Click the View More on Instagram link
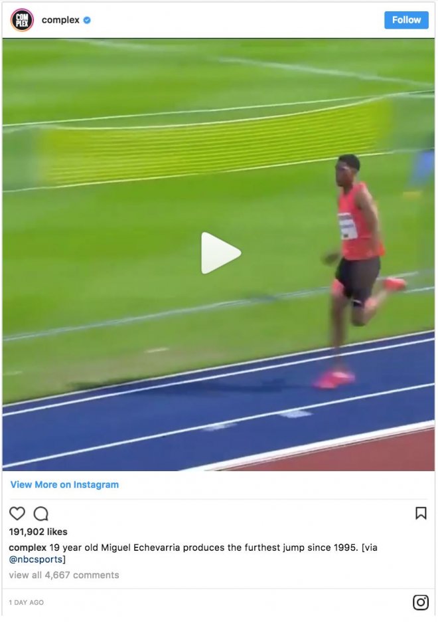This screenshot has width=438, height=622. (64, 484)
